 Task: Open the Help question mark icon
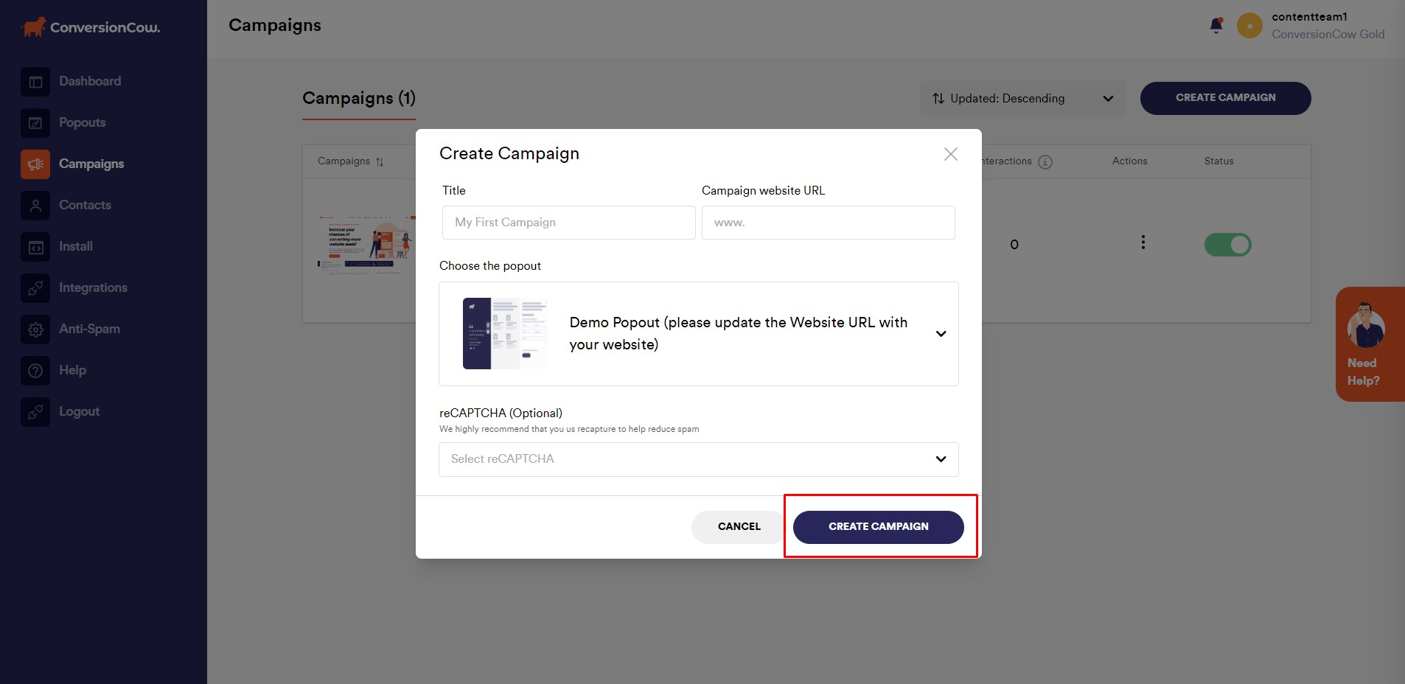point(35,371)
